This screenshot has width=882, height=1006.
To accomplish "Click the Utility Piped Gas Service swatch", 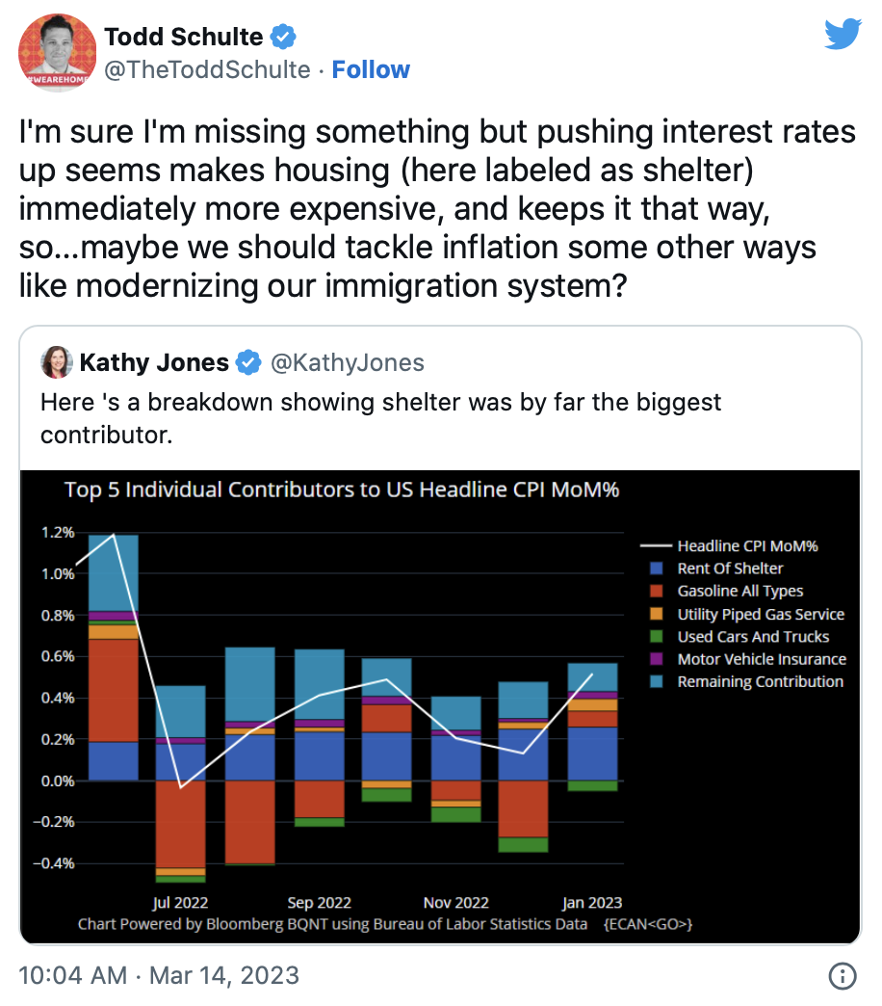I will [x=658, y=614].
